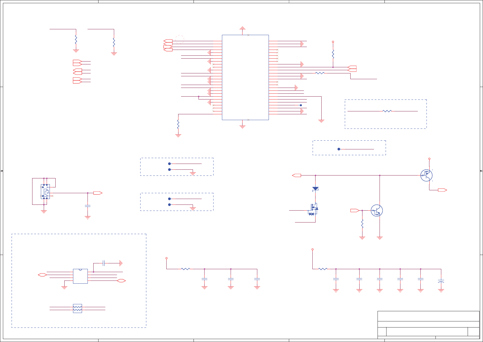Screen dimensions: 483x342
Task: Click the PNP digital transistor symbol
Action: 427,175
